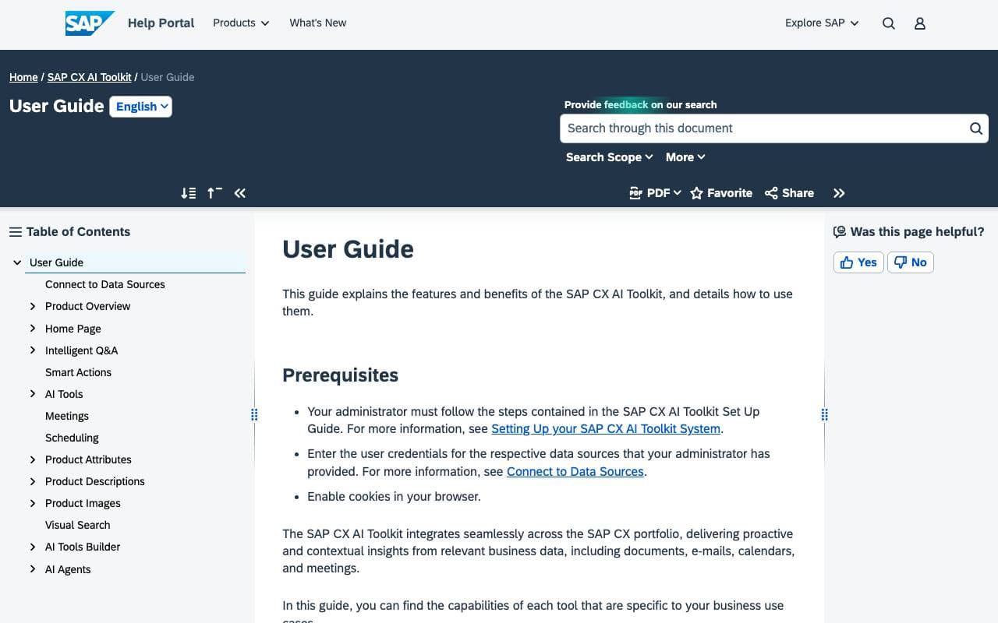
Task: Select AI Tools Builder in contents
Action: pyautogui.click(x=83, y=547)
